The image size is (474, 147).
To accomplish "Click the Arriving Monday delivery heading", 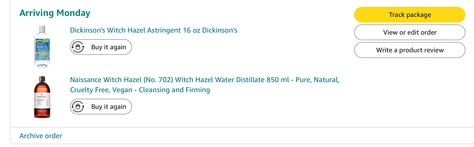I will point(55,13).
